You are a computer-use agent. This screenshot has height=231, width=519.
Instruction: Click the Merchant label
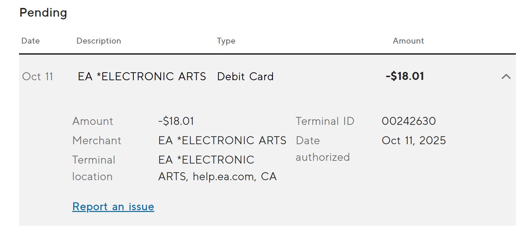pyautogui.click(x=97, y=140)
